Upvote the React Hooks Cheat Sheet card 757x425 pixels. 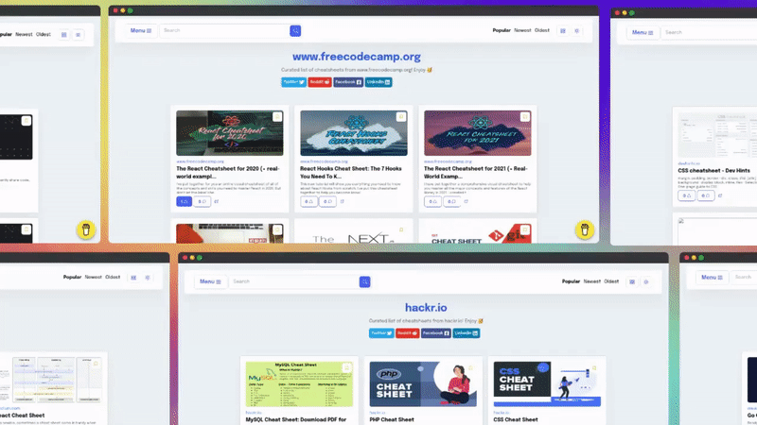tap(309, 201)
